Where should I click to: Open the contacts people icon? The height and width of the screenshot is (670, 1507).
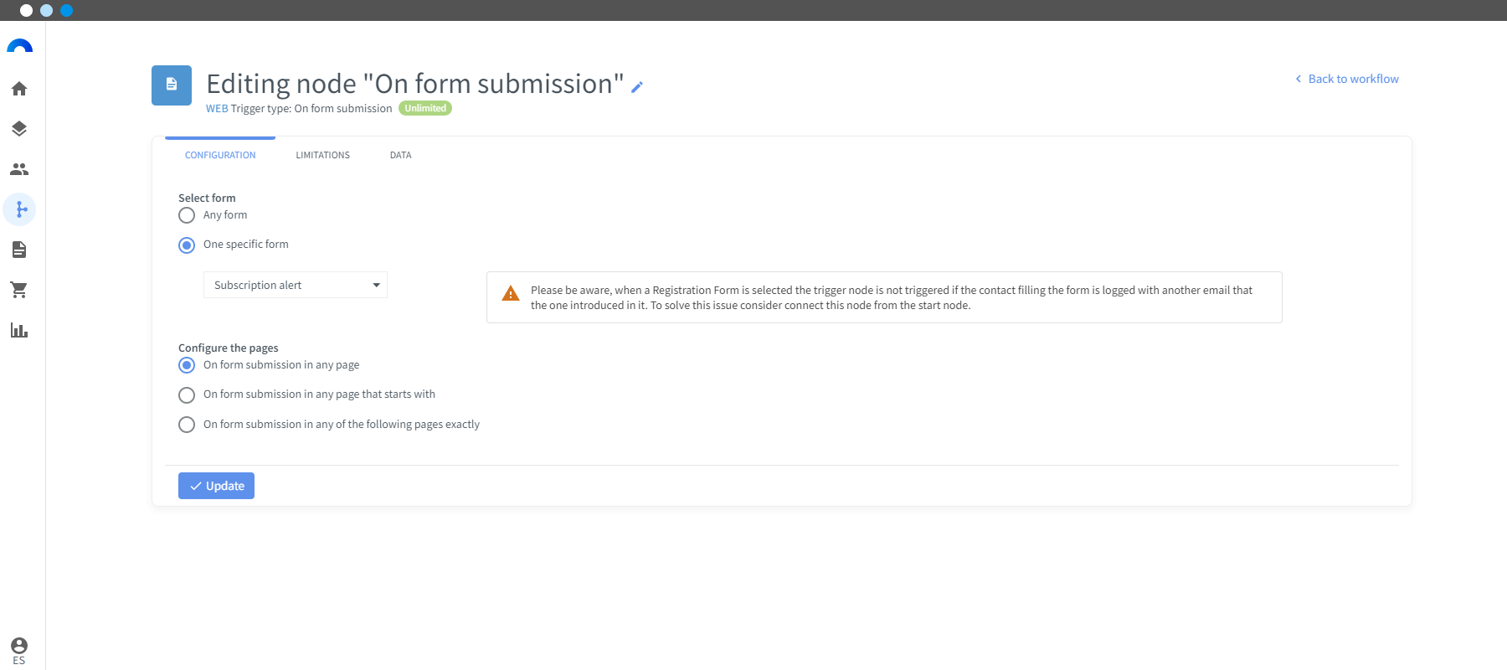tap(19, 169)
